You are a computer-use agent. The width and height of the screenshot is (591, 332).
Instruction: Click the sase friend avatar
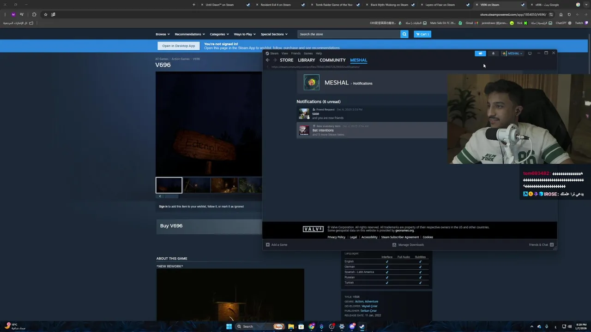click(304, 113)
